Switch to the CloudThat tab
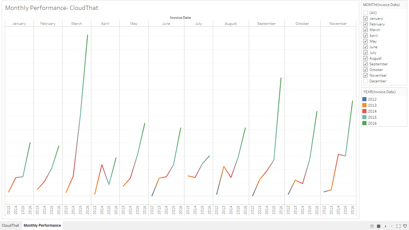 point(10,226)
